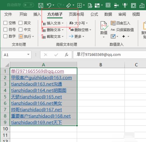Click the 数值 document checkmark icon
The height and width of the screenshot is (142, 146).
[104, 25]
